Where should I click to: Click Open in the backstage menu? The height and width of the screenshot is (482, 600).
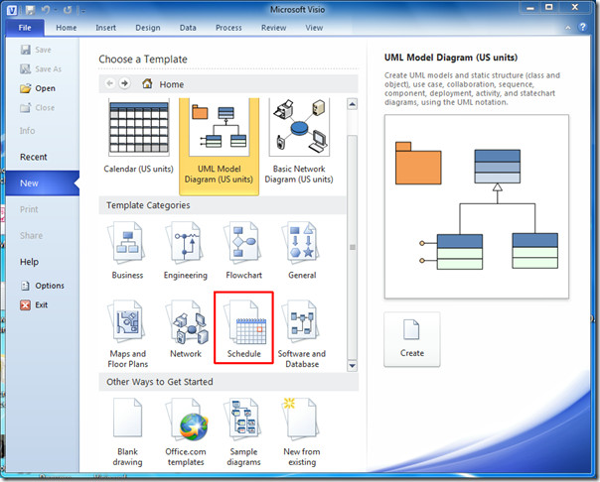pyautogui.click(x=38, y=88)
